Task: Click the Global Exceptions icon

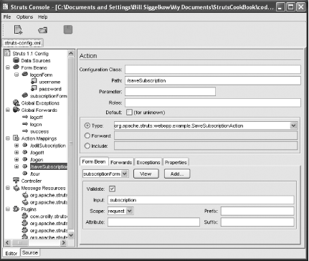Action: coord(16,103)
